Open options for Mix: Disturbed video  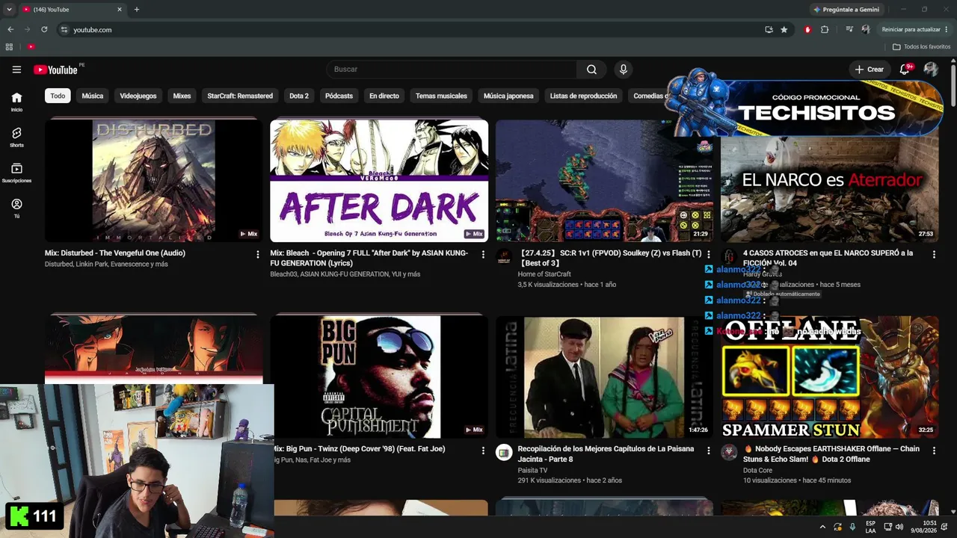click(258, 254)
